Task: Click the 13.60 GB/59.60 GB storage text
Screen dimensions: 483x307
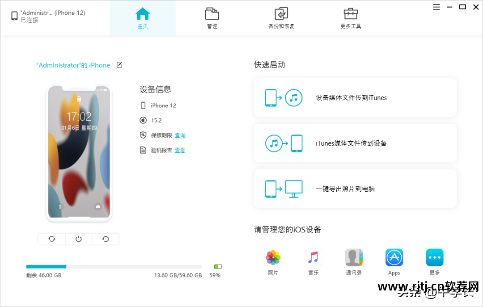Action: tap(178, 275)
